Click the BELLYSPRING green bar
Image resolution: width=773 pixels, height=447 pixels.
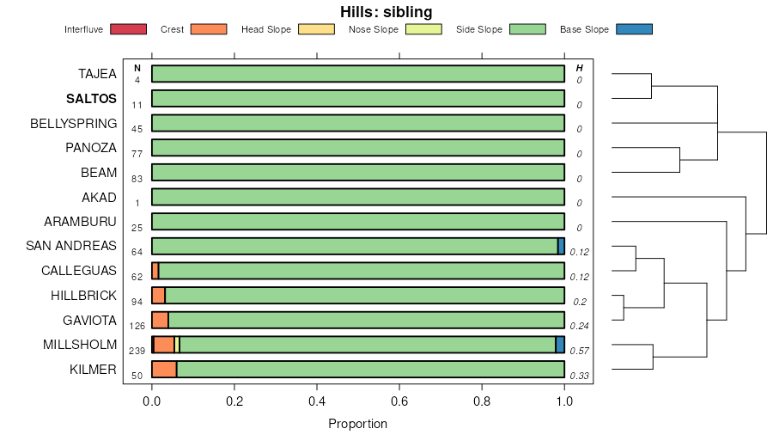[x=357, y=123]
